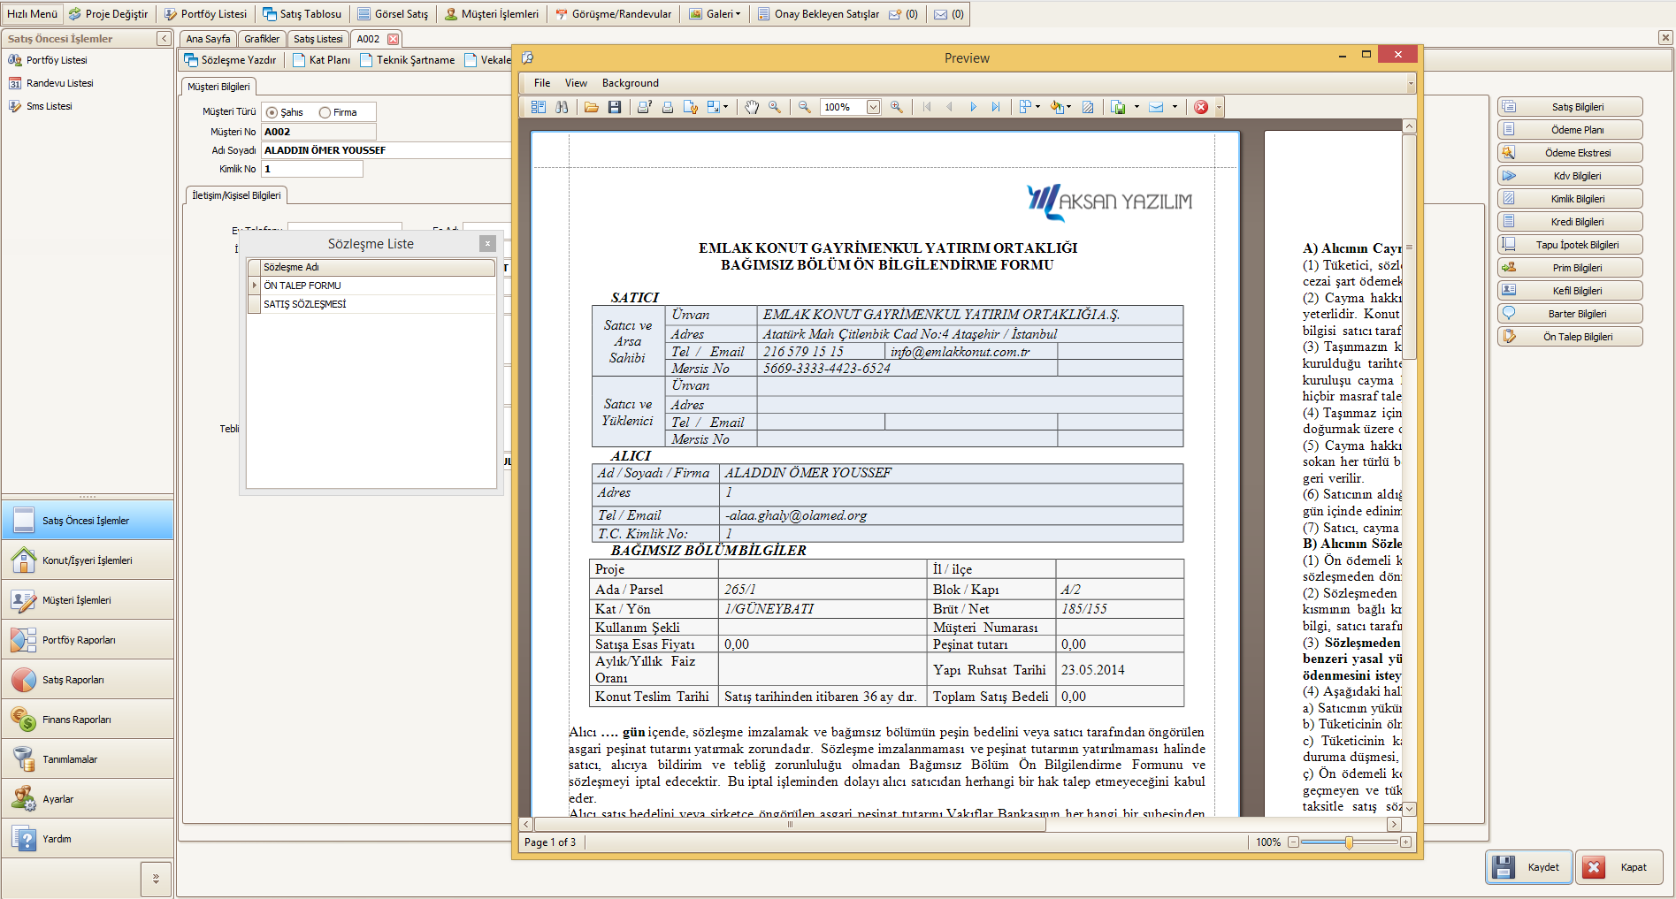
Task: Click the zoom minus button beside slider
Action: [x=1293, y=842]
